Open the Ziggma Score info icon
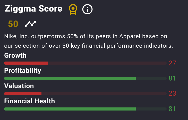 click(87, 9)
